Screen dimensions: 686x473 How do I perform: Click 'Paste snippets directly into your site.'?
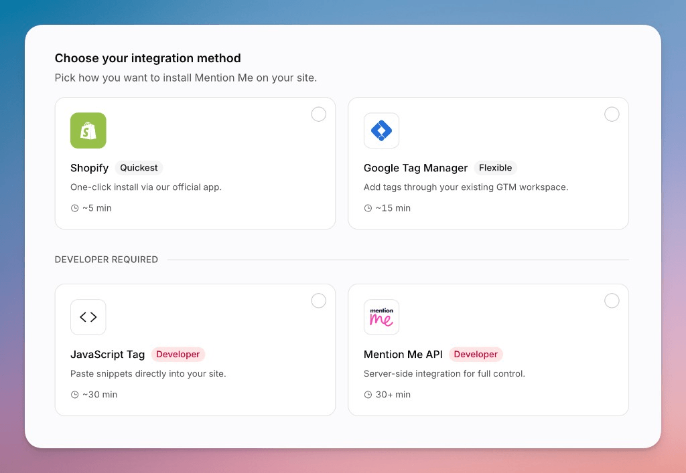coord(148,374)
